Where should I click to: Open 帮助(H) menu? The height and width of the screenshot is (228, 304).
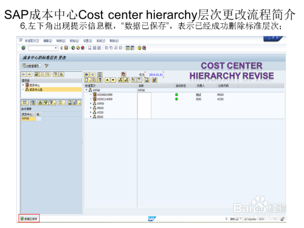coord(114,41)
